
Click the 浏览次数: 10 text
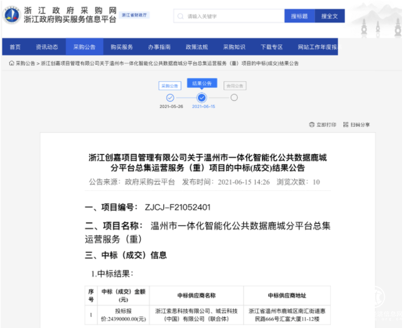pos(298,182)
